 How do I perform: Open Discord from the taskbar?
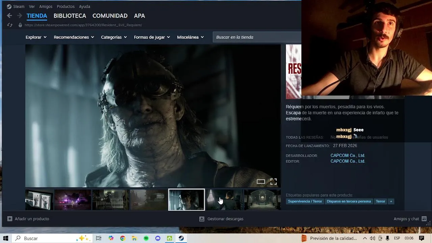(158, 238)
